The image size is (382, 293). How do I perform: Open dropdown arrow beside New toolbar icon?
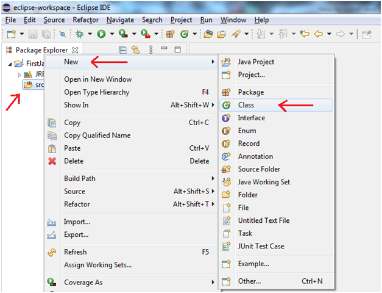click(x=22, y=34)
